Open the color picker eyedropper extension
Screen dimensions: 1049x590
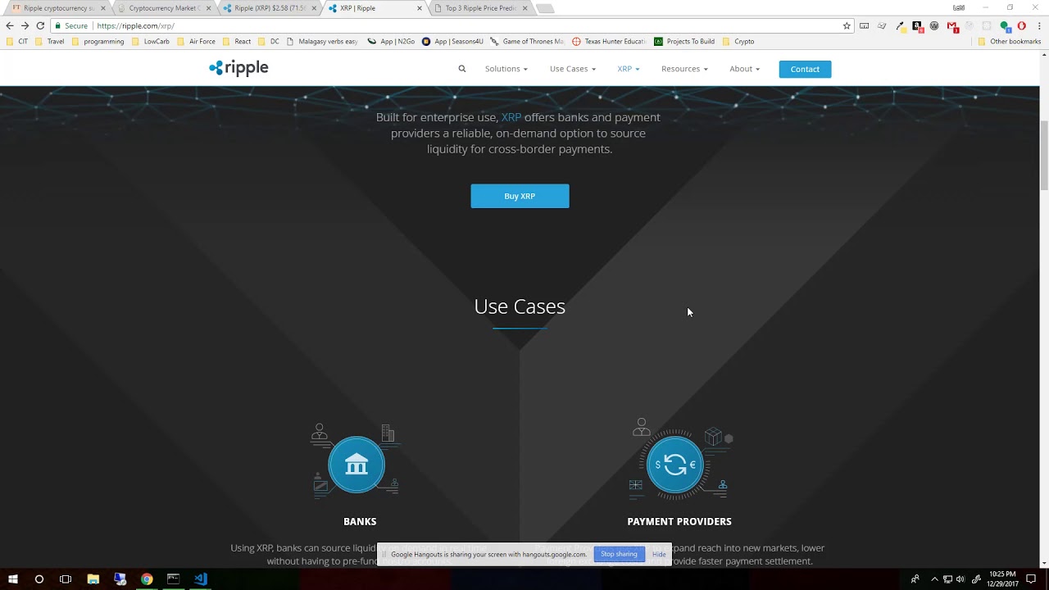pos(899,25)
